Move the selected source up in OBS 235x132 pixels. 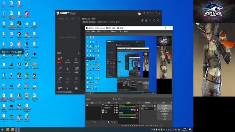pos(112,122)
